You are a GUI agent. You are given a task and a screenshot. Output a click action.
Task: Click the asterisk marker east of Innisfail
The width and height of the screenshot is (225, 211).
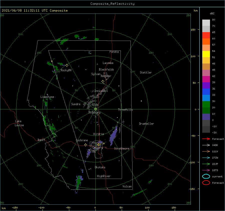tap(119, 86)
